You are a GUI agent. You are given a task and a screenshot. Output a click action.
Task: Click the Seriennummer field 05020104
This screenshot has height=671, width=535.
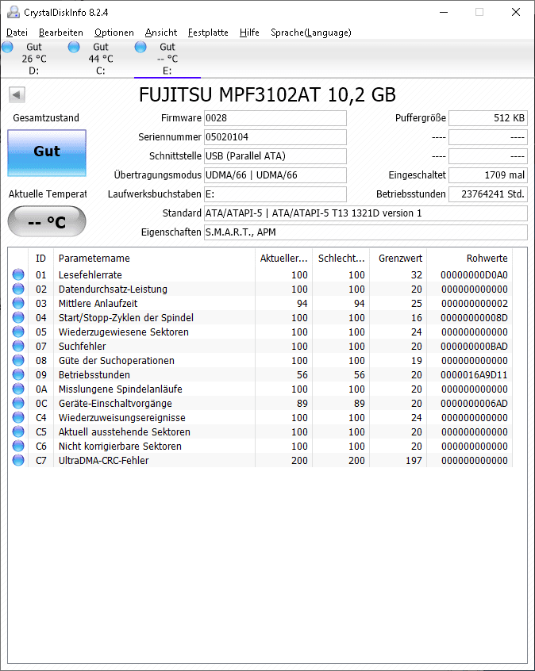[275, 137]
